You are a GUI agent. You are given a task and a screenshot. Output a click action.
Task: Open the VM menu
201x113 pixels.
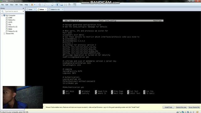tap(16, 5)
